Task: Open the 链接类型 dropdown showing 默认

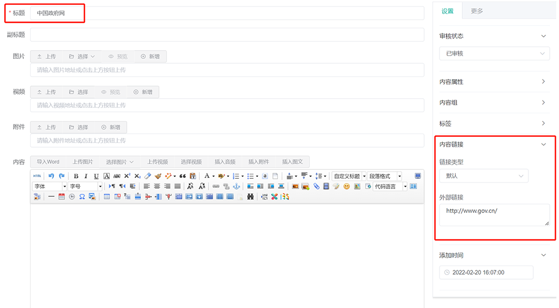Action: point(484,176)
